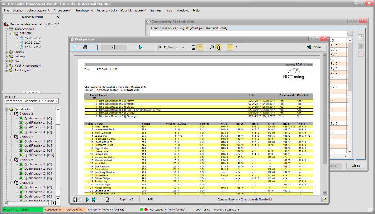Click Close button in Print preview toolbar

pyautogui.click(x=314, y=47)
